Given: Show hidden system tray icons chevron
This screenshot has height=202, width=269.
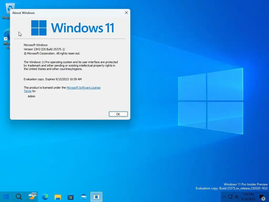Looking at the screenshot, I should click(x=224, y=197).
